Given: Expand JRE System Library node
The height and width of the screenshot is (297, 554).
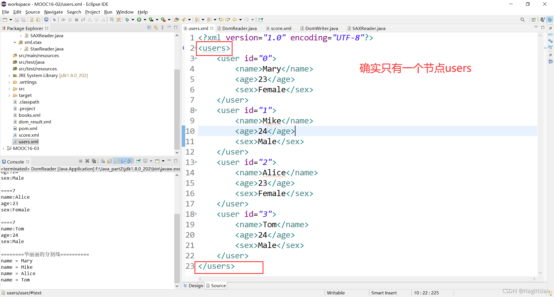Looking at the screenshot, I should pos(9,76).
